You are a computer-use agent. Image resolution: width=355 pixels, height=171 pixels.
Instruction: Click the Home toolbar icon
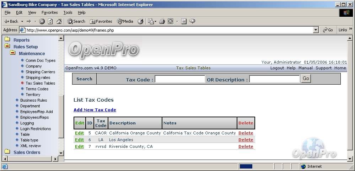(59, 21)
